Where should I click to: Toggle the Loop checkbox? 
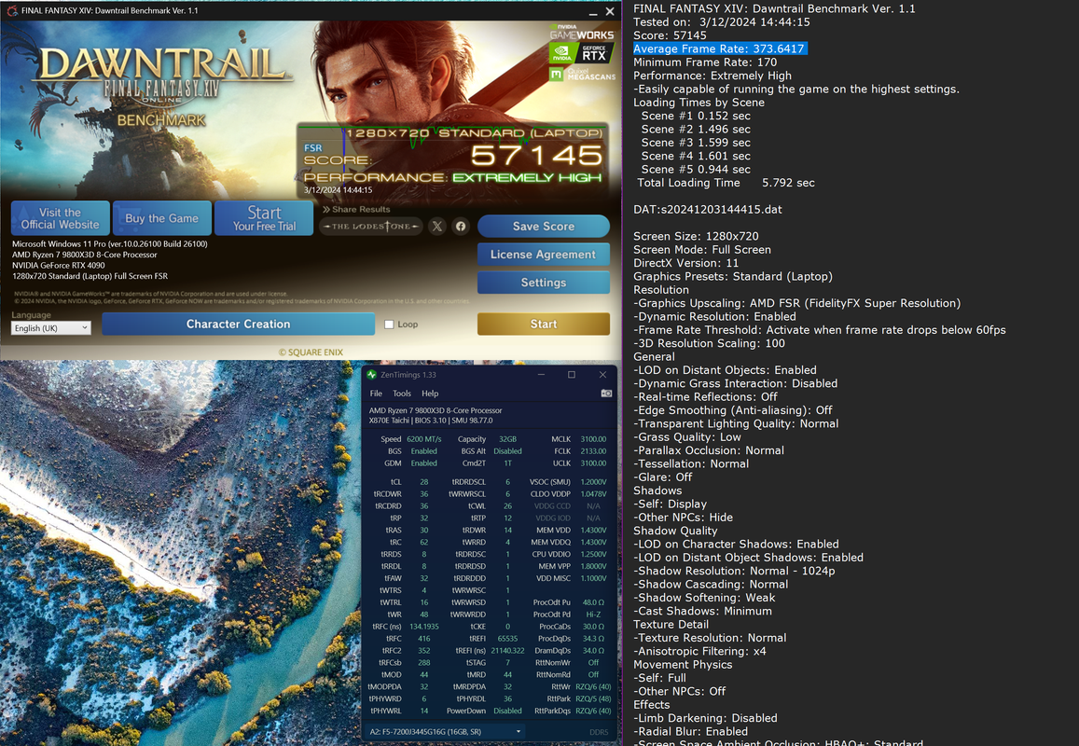[x=389, y=325]
